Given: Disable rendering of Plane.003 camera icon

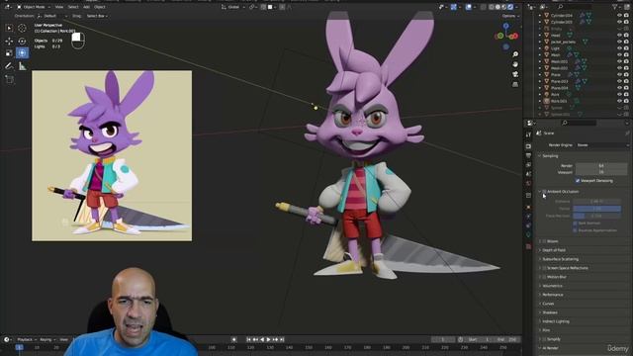Looking at the screenshot, I should click(626, 81).
